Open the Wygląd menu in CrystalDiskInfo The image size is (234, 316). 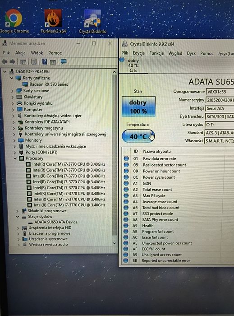pyautogui.click(x=175, y=53)
